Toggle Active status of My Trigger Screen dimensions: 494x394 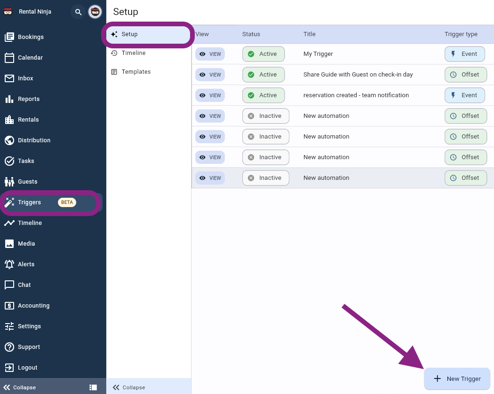point(263,54)
